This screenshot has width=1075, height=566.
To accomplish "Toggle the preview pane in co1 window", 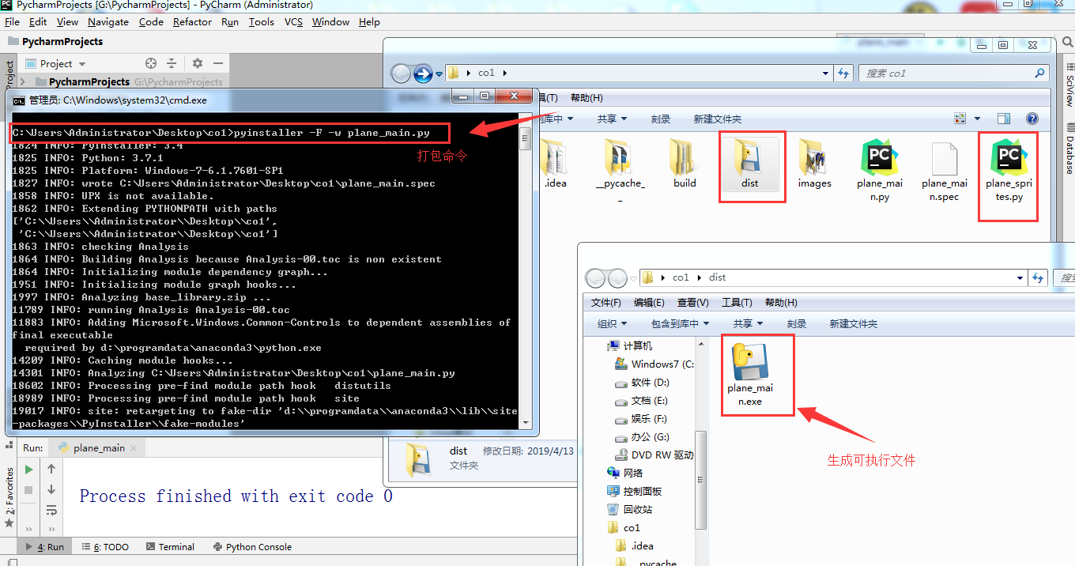I will point(1004,119).
